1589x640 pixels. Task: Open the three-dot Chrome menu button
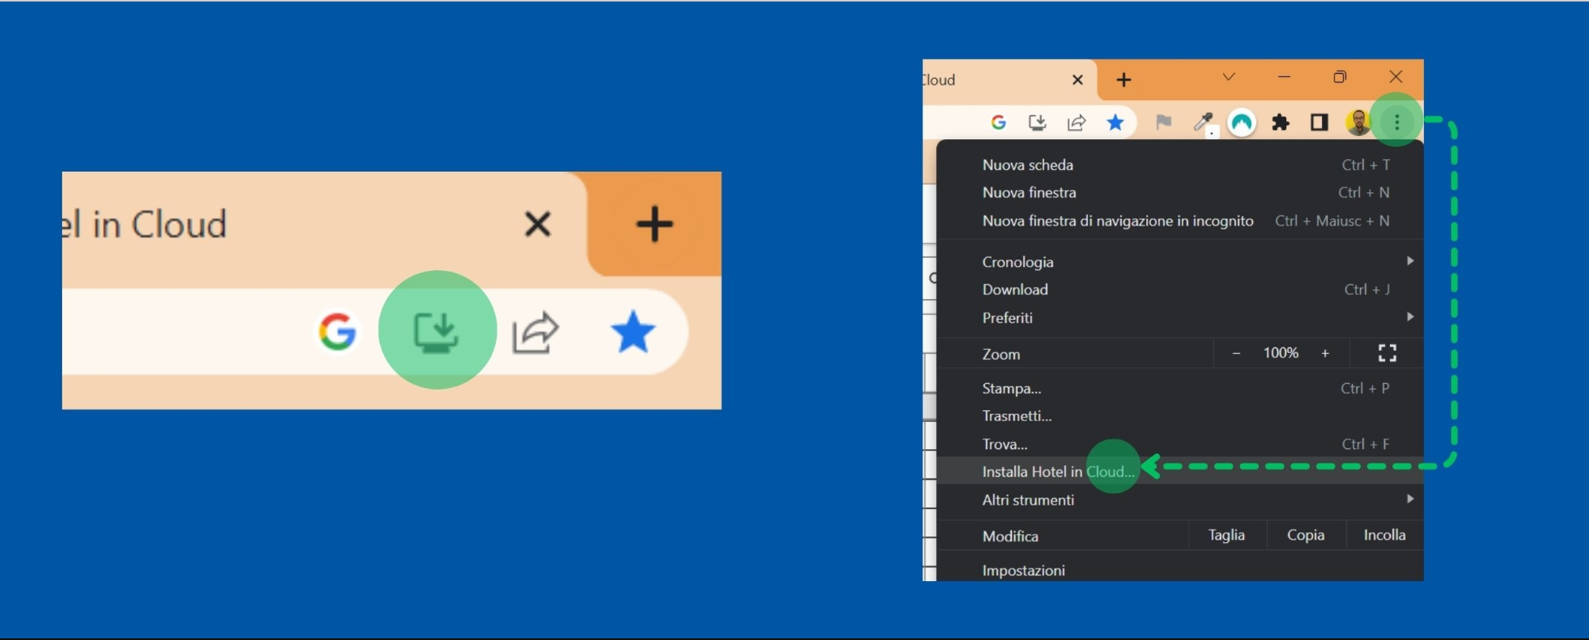pos(1397,123)
